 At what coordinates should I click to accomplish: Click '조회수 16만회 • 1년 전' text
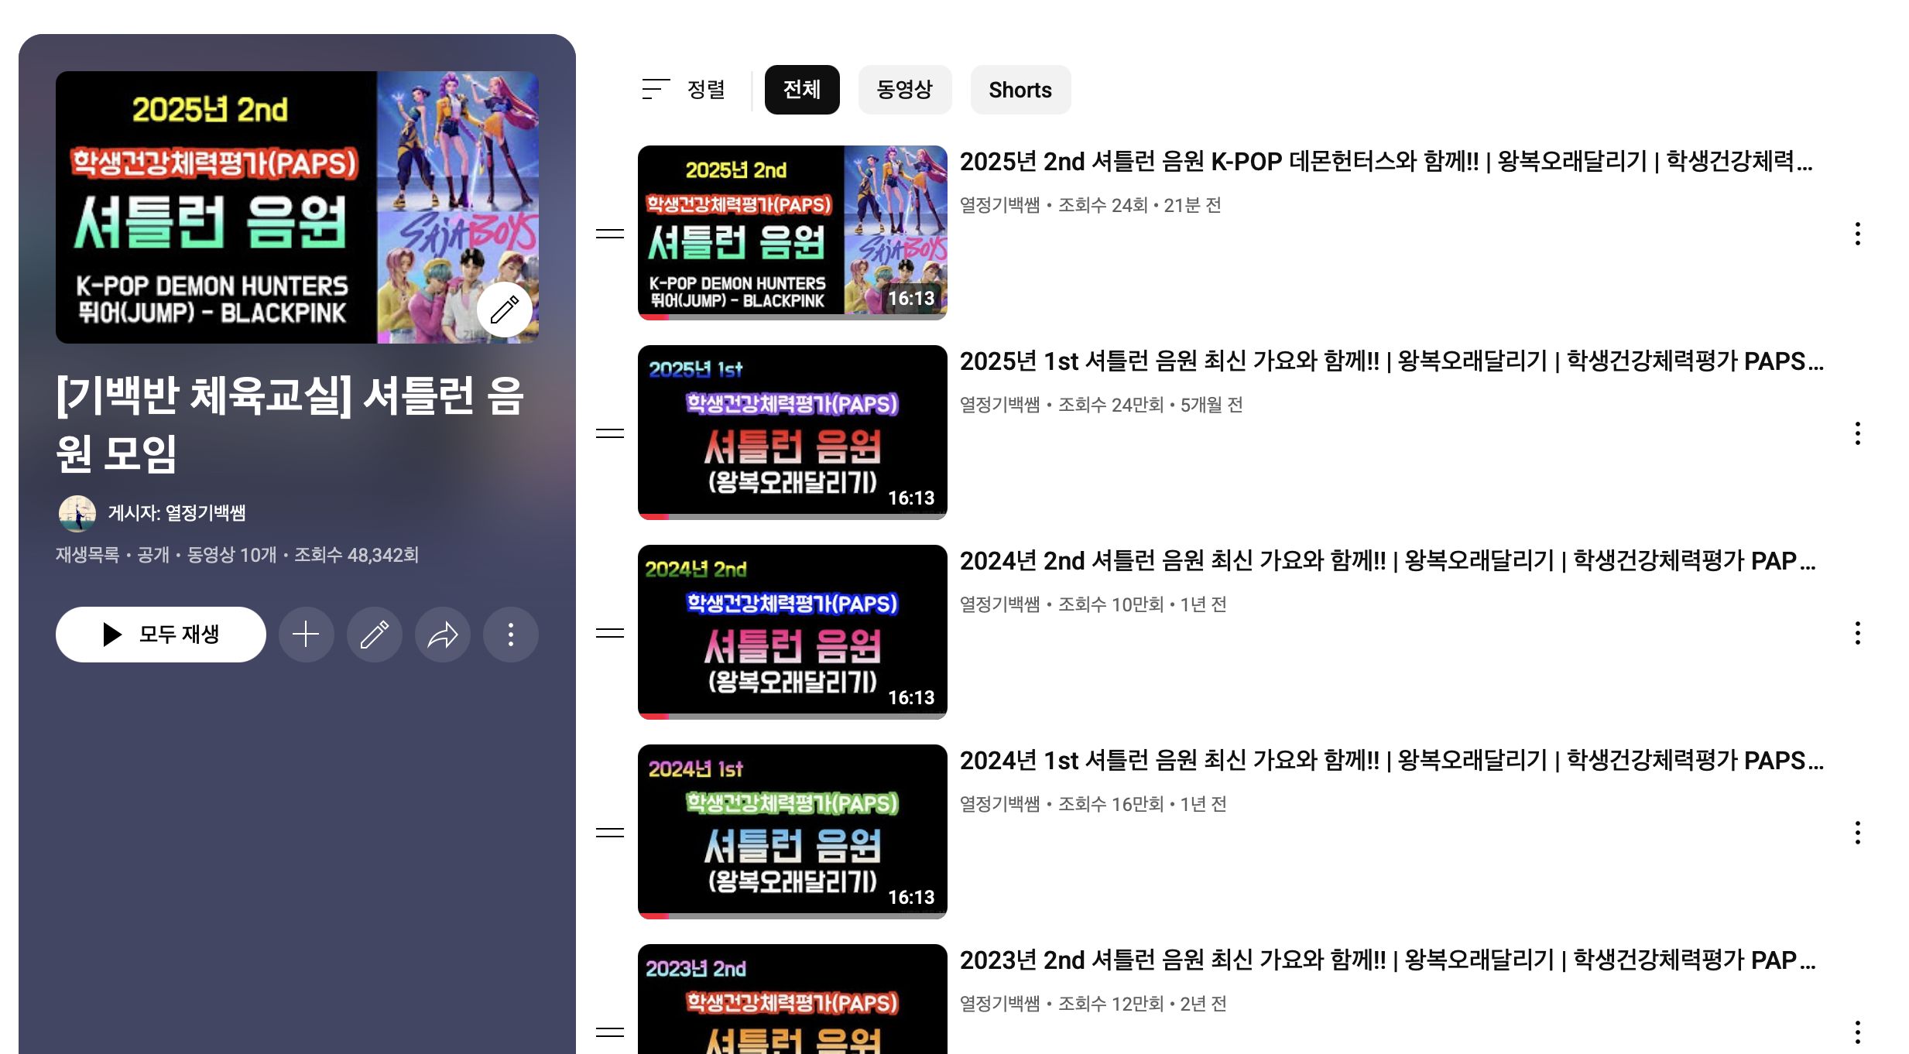click(x=1142, y=804)
